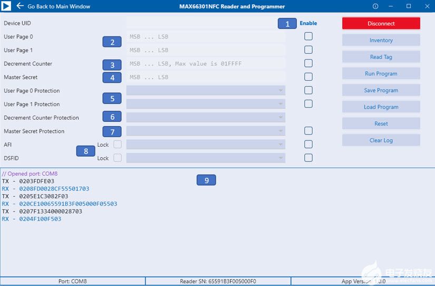
Task: Open the DSFID dropdown
Action: pyautogui.click(x=206, y=158)
